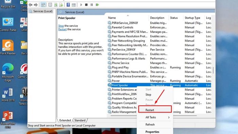238x134 pixels.
Task: Sort by the Name column header
Action: tap(128, 18)
